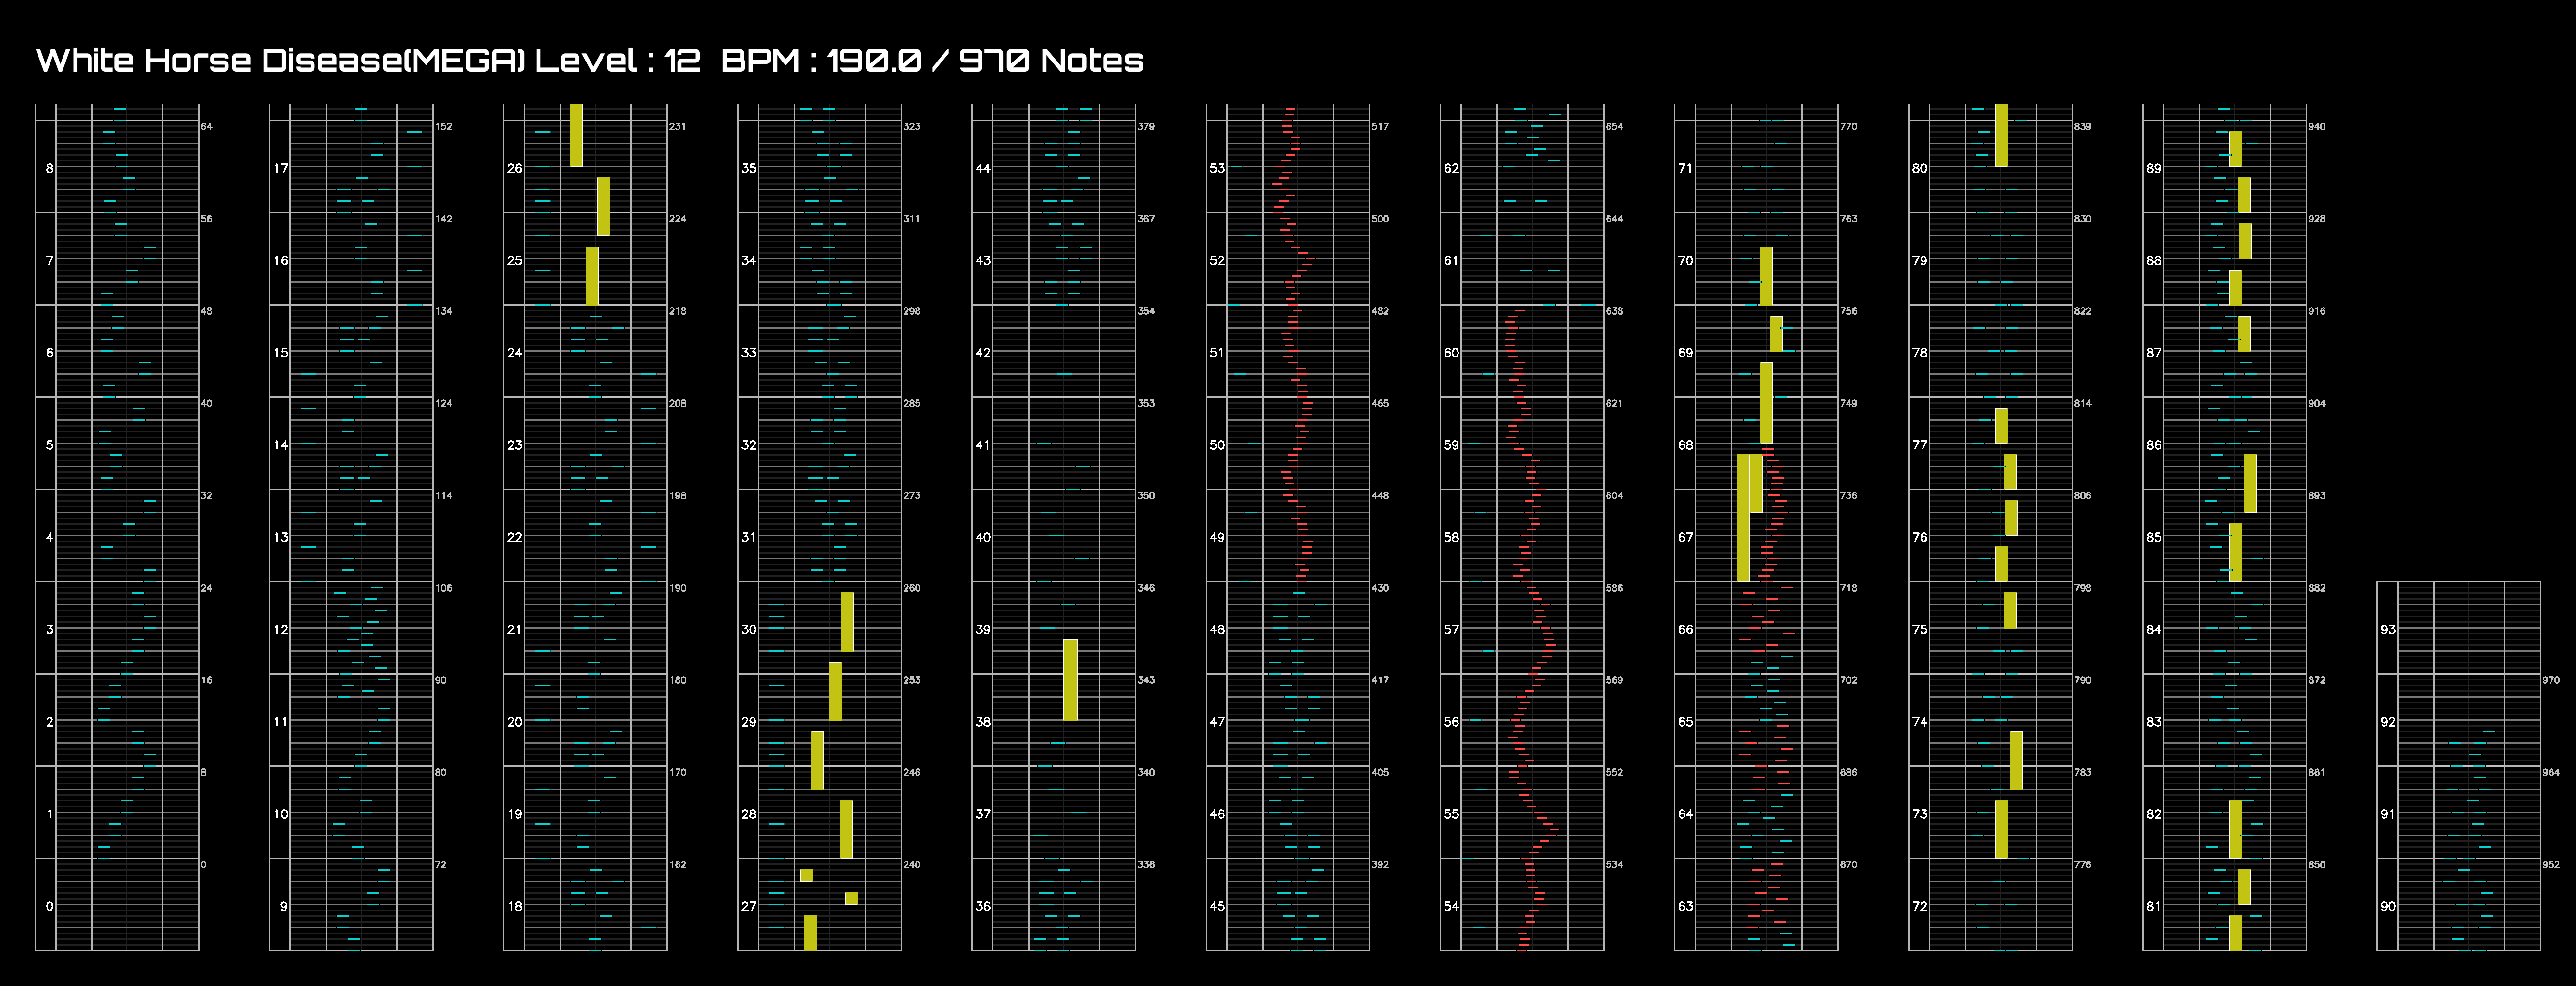Click the note count 260

click(x=912, y=589)
